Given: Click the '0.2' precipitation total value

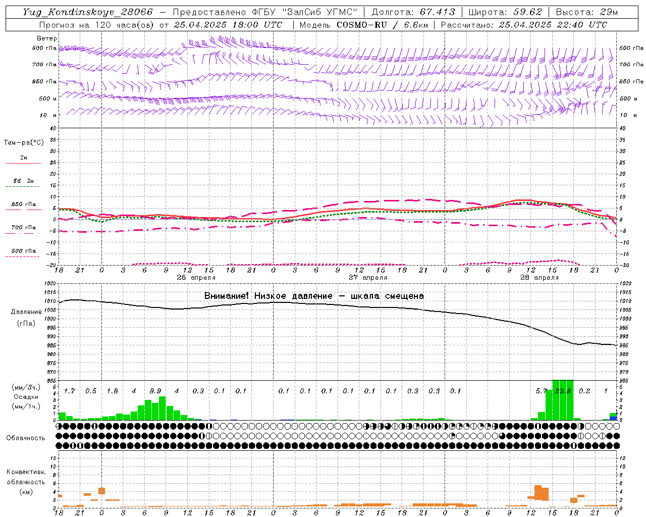Looking at the screenshot, I should [584, 391].
